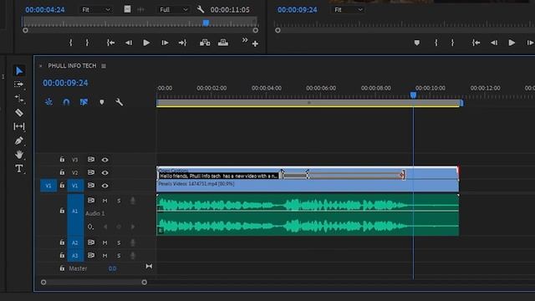The width and height of the screenshot is (535, 301).
Task: Open Source monitor Fit zoom dropdown
Action: 95,9
